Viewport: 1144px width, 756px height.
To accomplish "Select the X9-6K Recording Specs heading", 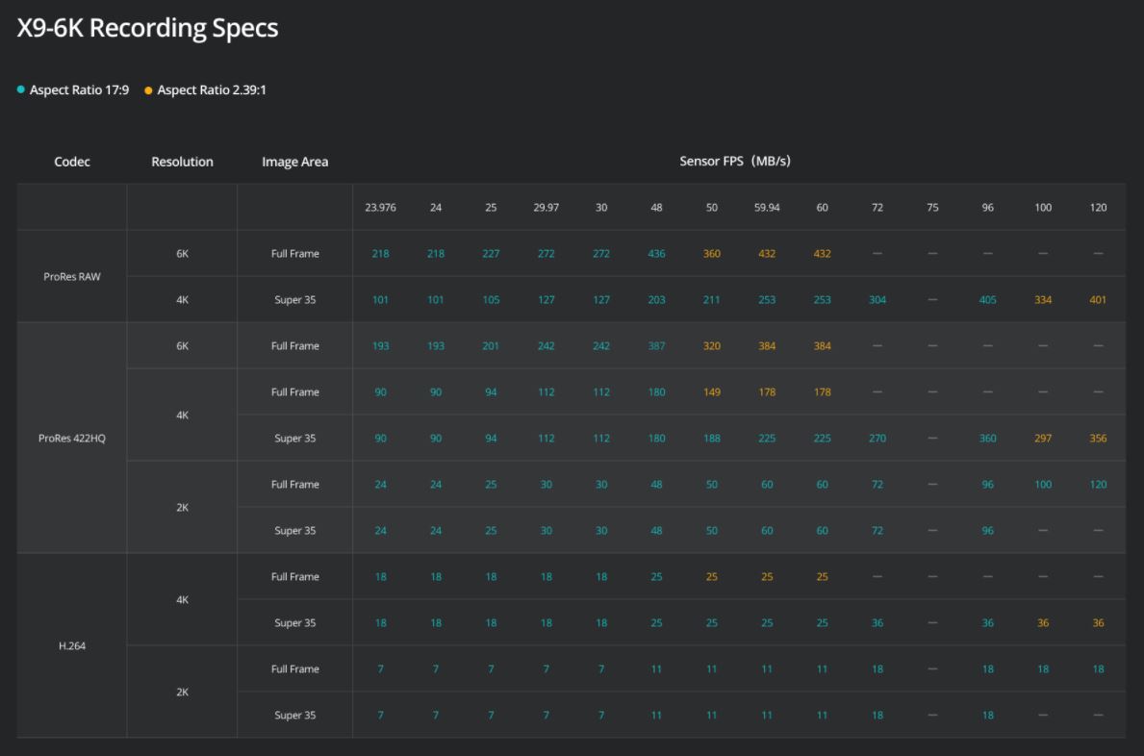I will 148,28.
